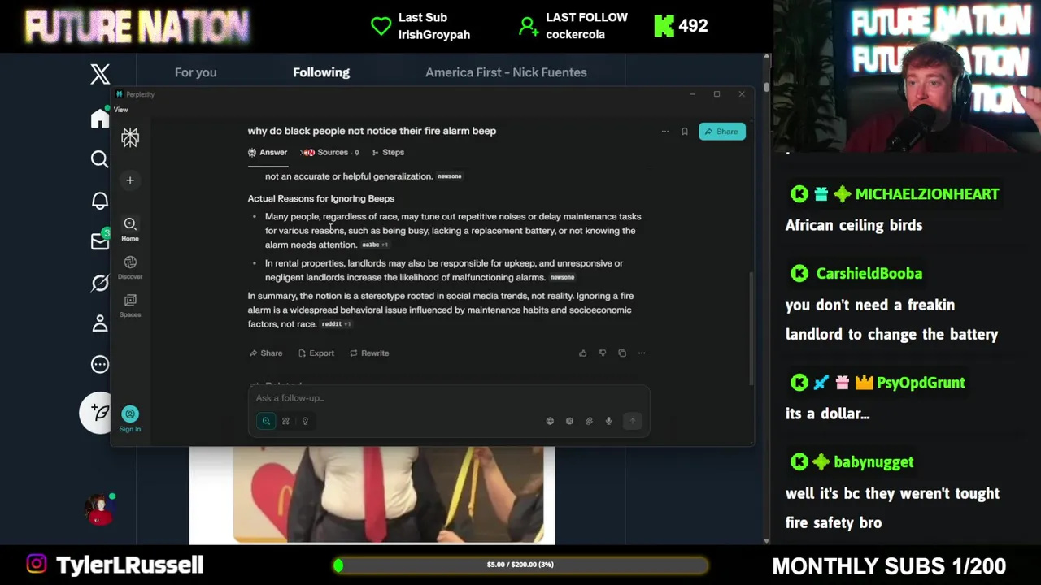Open answer ellipsis menu beside copy icon
1041x585 pixels.
642,353
